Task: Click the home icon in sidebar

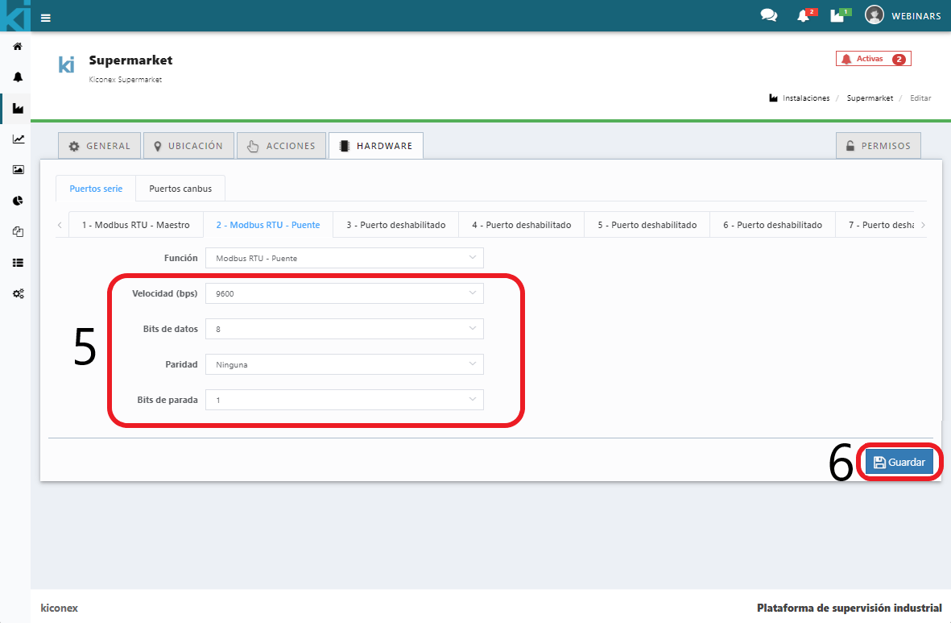Action: click(x=18, y=47)
